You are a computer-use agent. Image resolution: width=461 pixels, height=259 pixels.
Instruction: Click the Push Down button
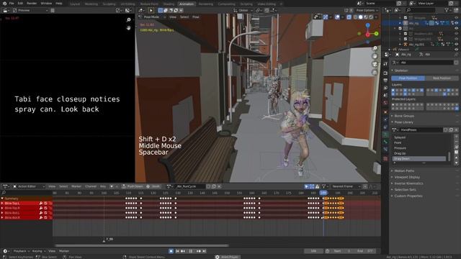coord(133,186)
